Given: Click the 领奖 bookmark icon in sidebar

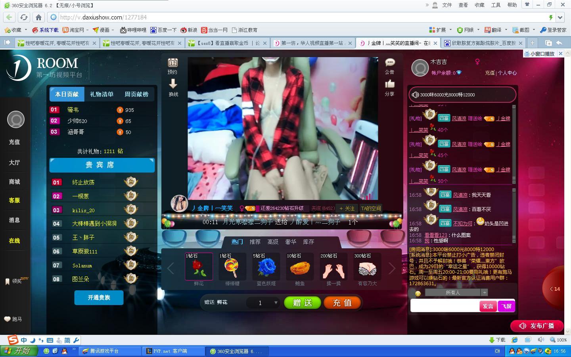Looking at the screenshot, I should pyautogui.click(x=7, y=281).
